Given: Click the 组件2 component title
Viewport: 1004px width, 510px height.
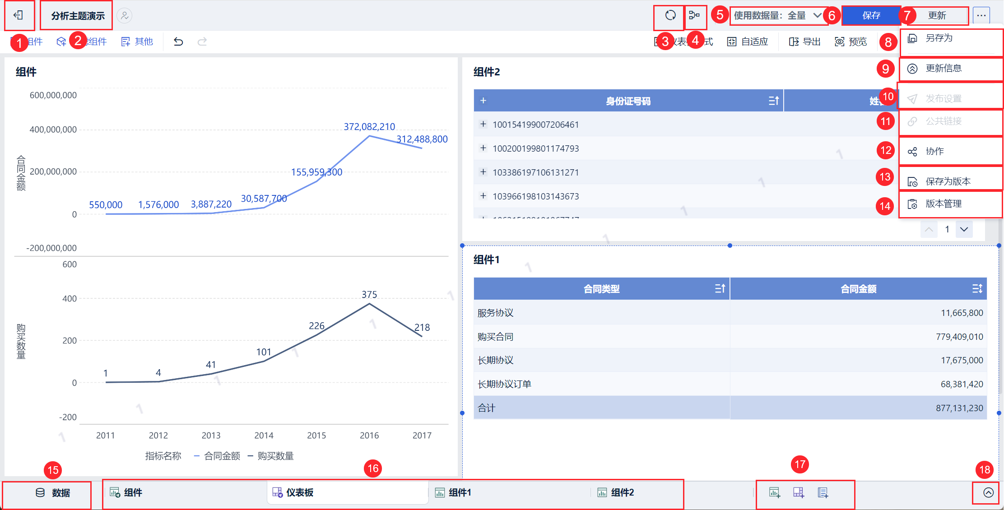Looking at the screenshot, I should pyautogui.click(x=486, y=72).
